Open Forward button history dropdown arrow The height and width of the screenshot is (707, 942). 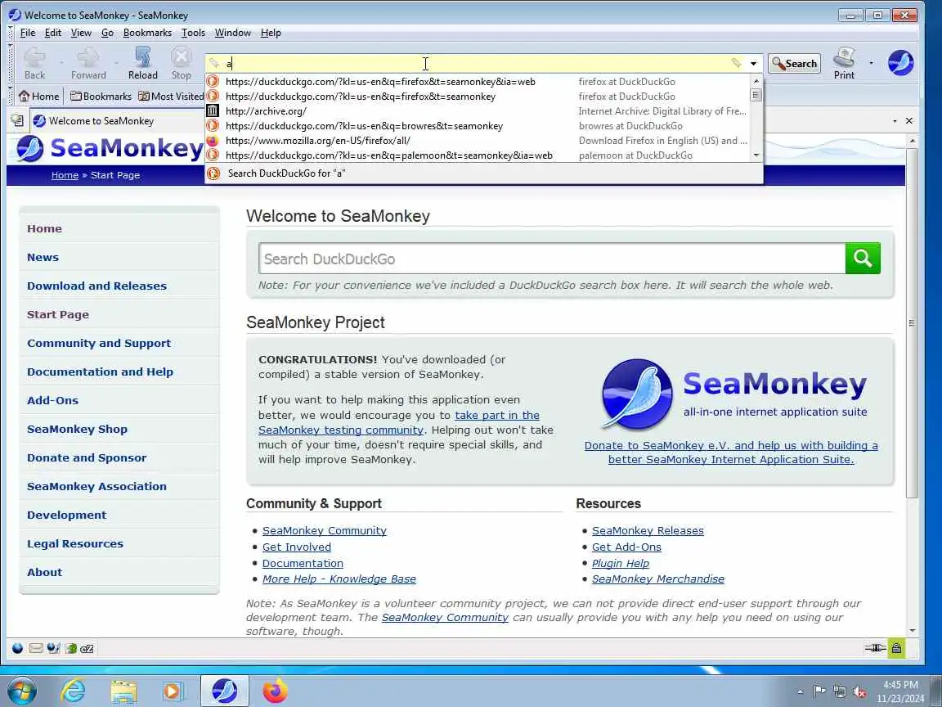[117, 63]
